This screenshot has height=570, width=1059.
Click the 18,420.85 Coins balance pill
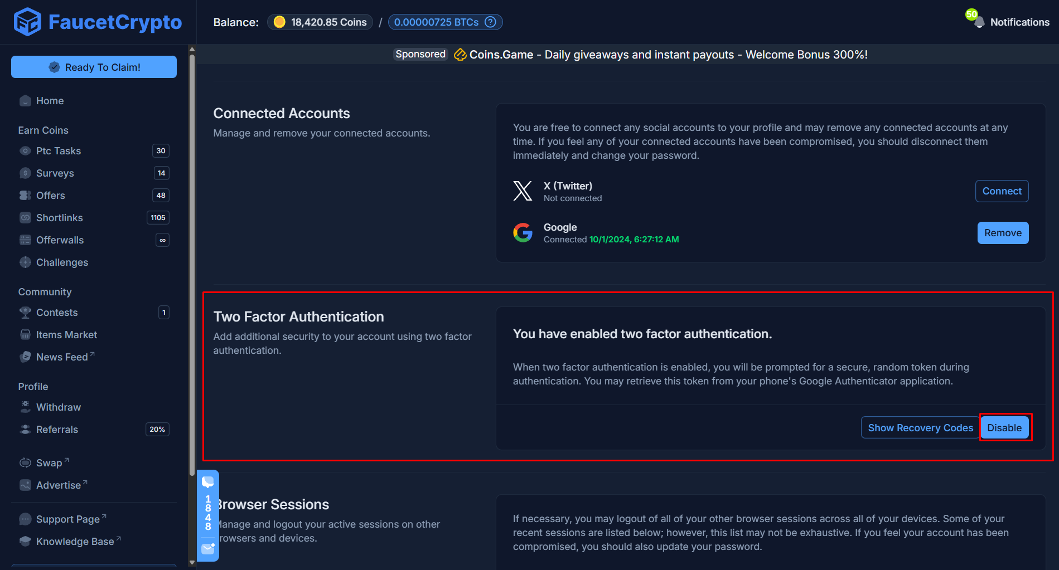tap(320, 22)
